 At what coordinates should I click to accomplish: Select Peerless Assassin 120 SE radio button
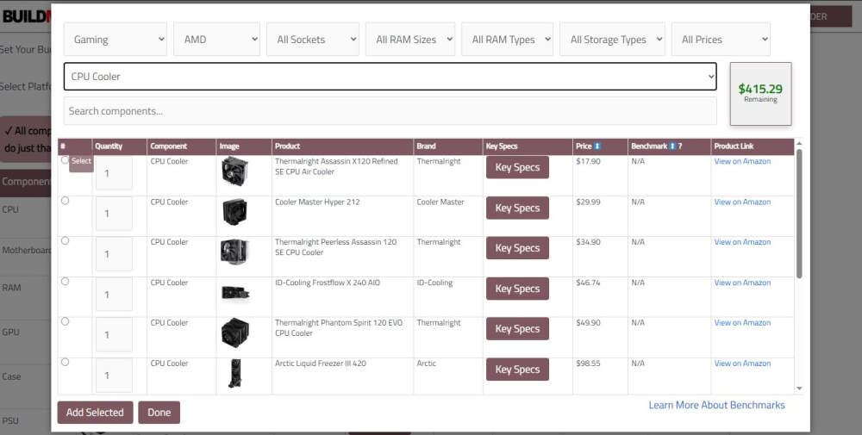coord(65,241)
